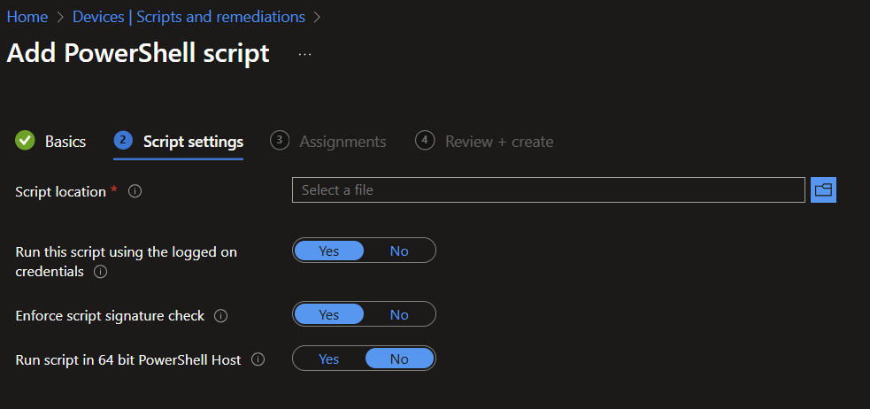Click the numbered 3 Assignments step circle
The image size is (870, 409).
pyautogui.click(x=280, y=141)
